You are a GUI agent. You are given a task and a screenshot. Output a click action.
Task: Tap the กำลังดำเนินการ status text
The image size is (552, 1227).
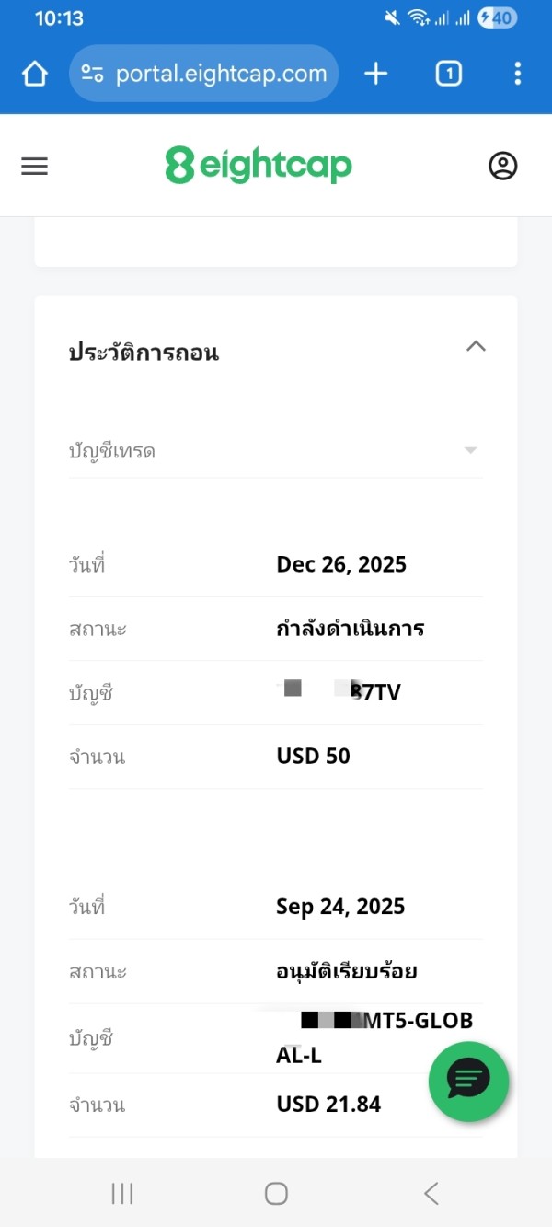(351, 630)
